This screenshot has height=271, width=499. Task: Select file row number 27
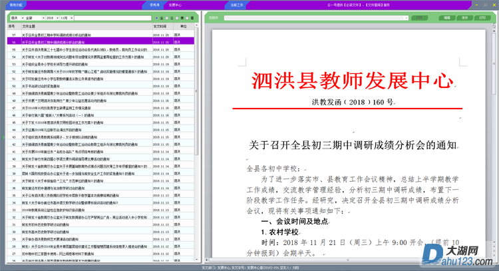(x=100, y=254)
